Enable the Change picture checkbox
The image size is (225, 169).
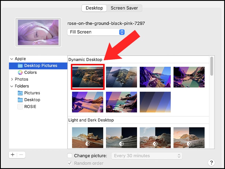pos(70,156)
